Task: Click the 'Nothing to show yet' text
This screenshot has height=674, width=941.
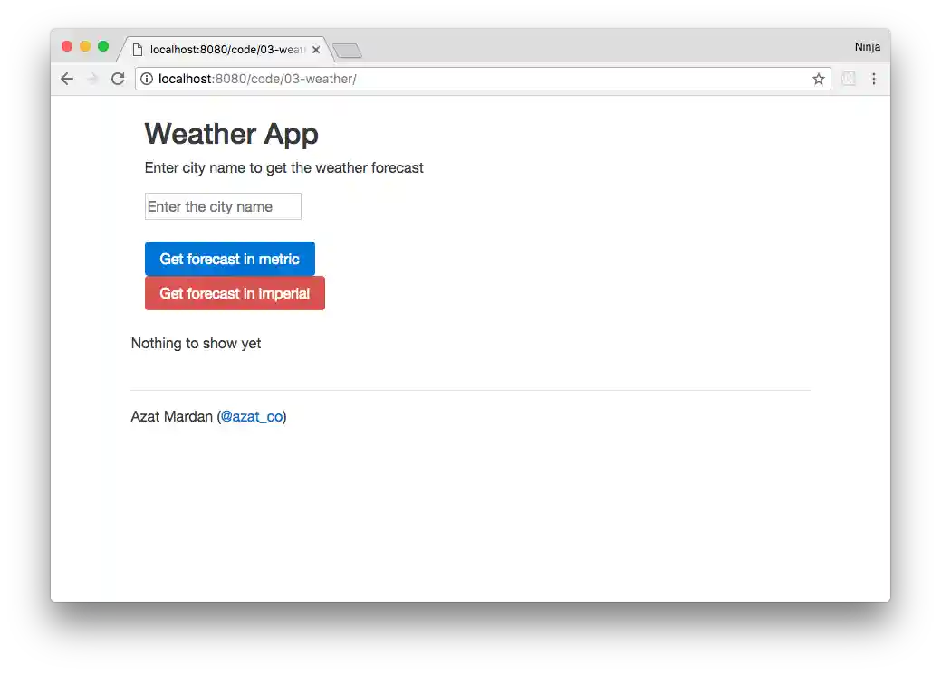Action: click(x=196, y=343)
